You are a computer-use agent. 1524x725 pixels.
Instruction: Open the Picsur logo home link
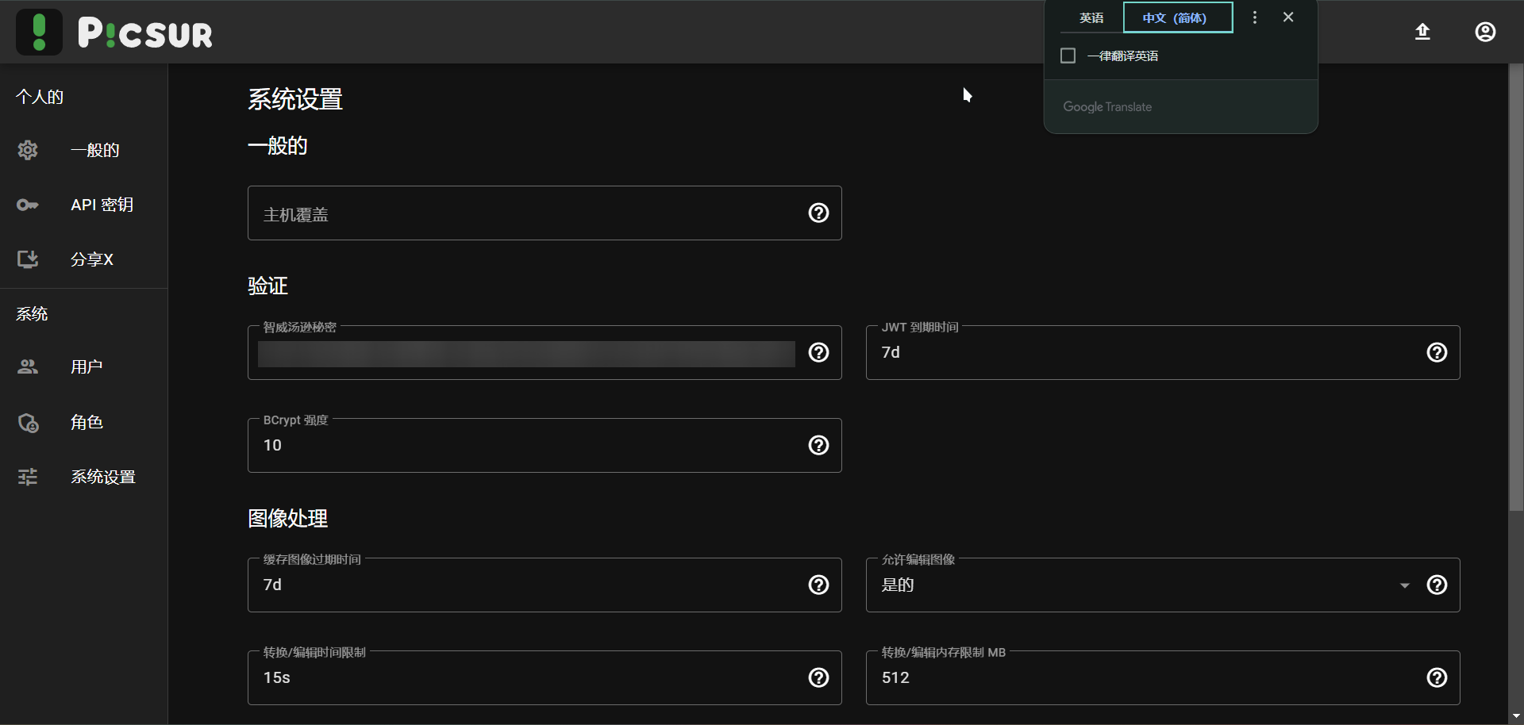pyautogui.click(x=114, y=32)
